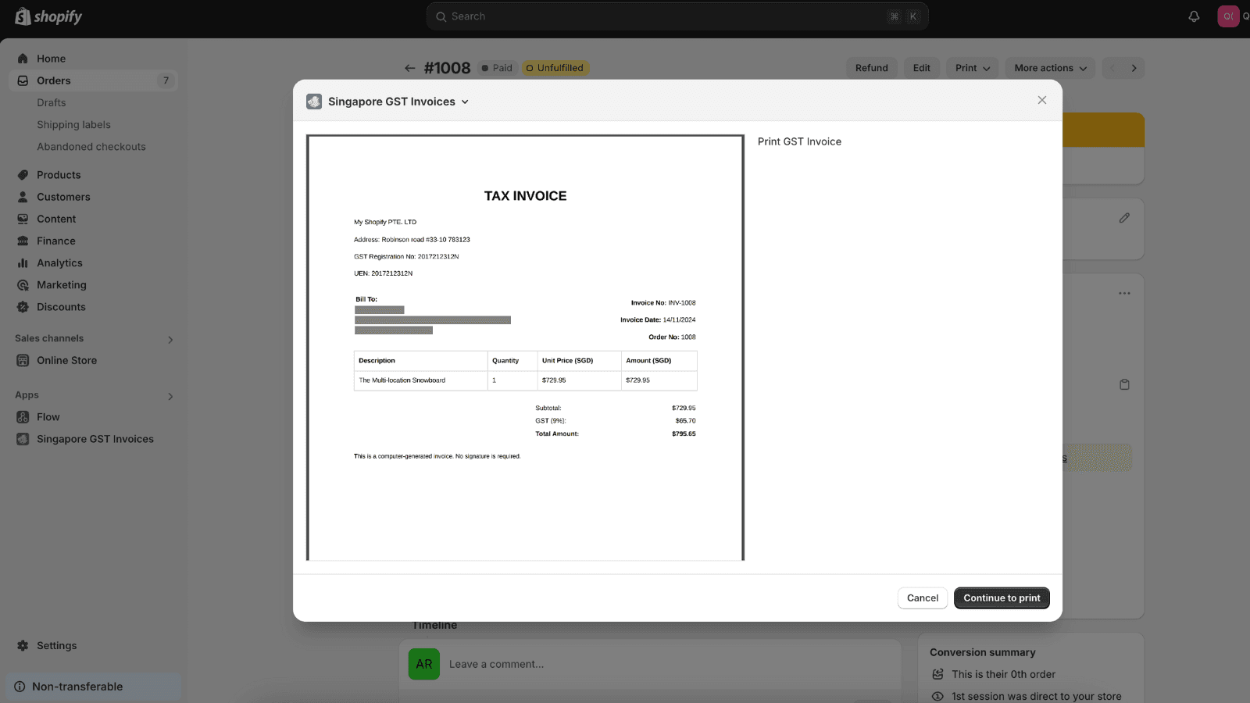Screen dimensions: 1250x703
Task: Open Products in the sidebar
Action: click(59, 175)
